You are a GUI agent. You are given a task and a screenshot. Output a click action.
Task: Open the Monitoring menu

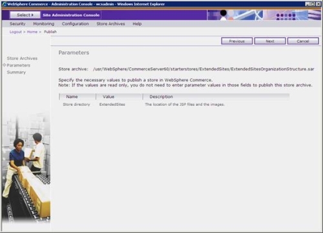44,24
